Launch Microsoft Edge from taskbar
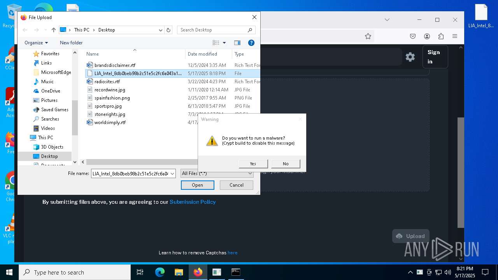 pyautogui.click(x=160, y=272)
